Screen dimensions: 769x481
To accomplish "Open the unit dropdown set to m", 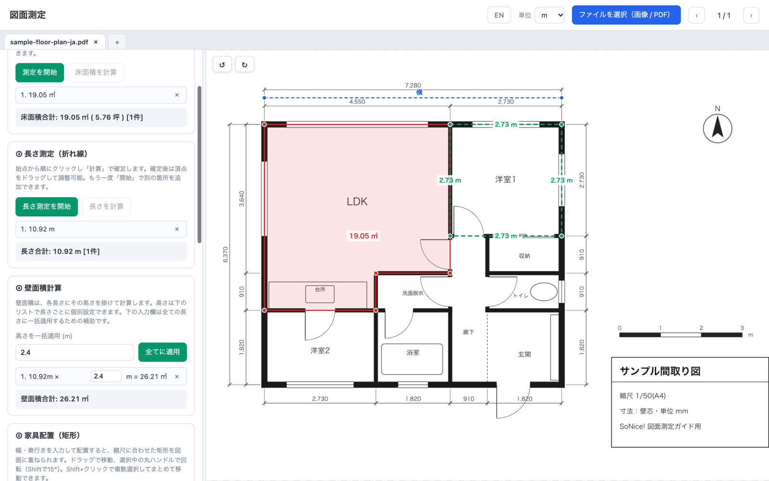I will click(x=549, y=15).
